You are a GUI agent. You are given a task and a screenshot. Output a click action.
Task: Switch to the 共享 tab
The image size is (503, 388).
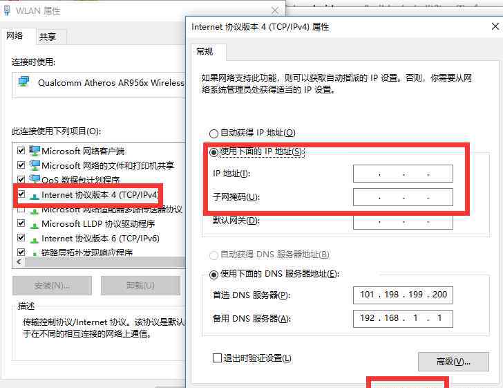pos(48,37)
